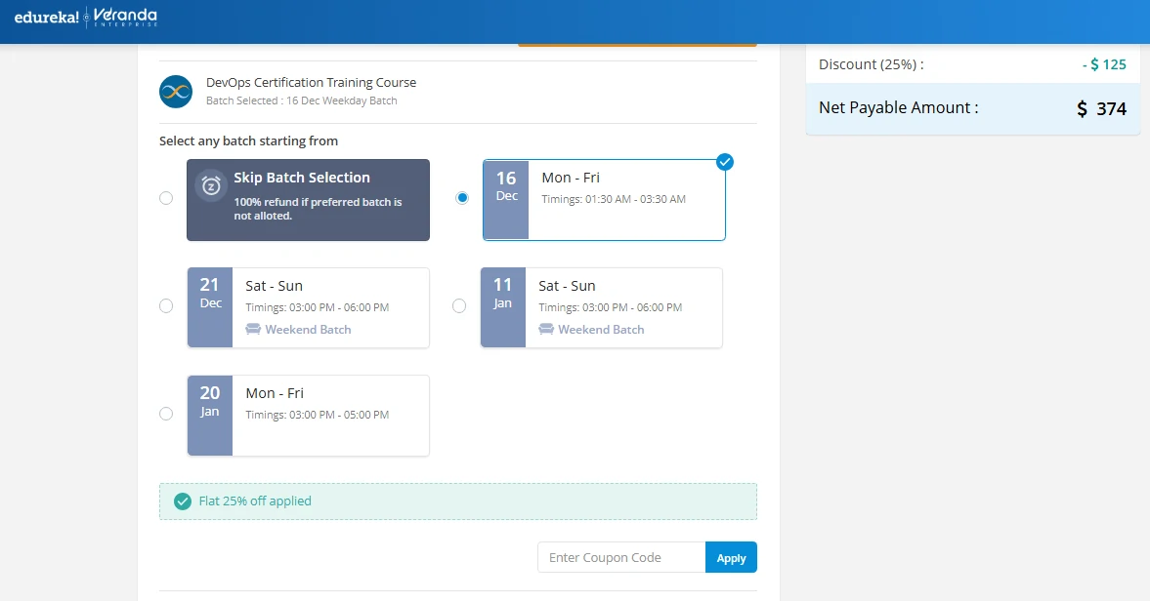Click the DevOps Certification Training Course title

pos(311,83)
